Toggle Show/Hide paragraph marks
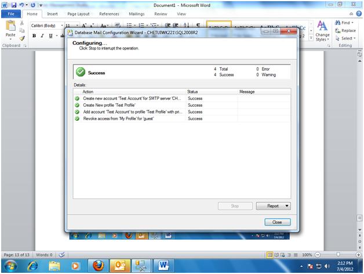This screenshot has width=364, height=274. click(198, 25)
